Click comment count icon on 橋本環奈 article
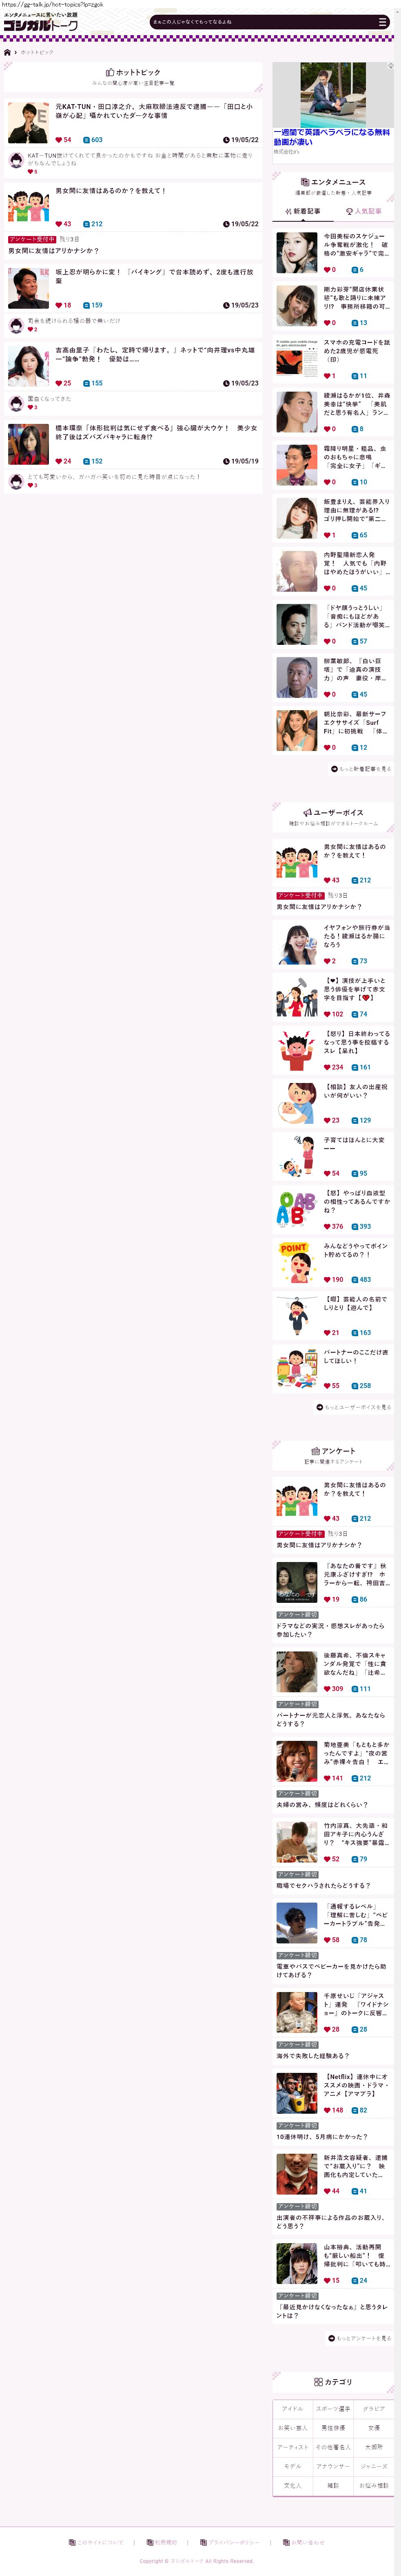 (87, 461)
